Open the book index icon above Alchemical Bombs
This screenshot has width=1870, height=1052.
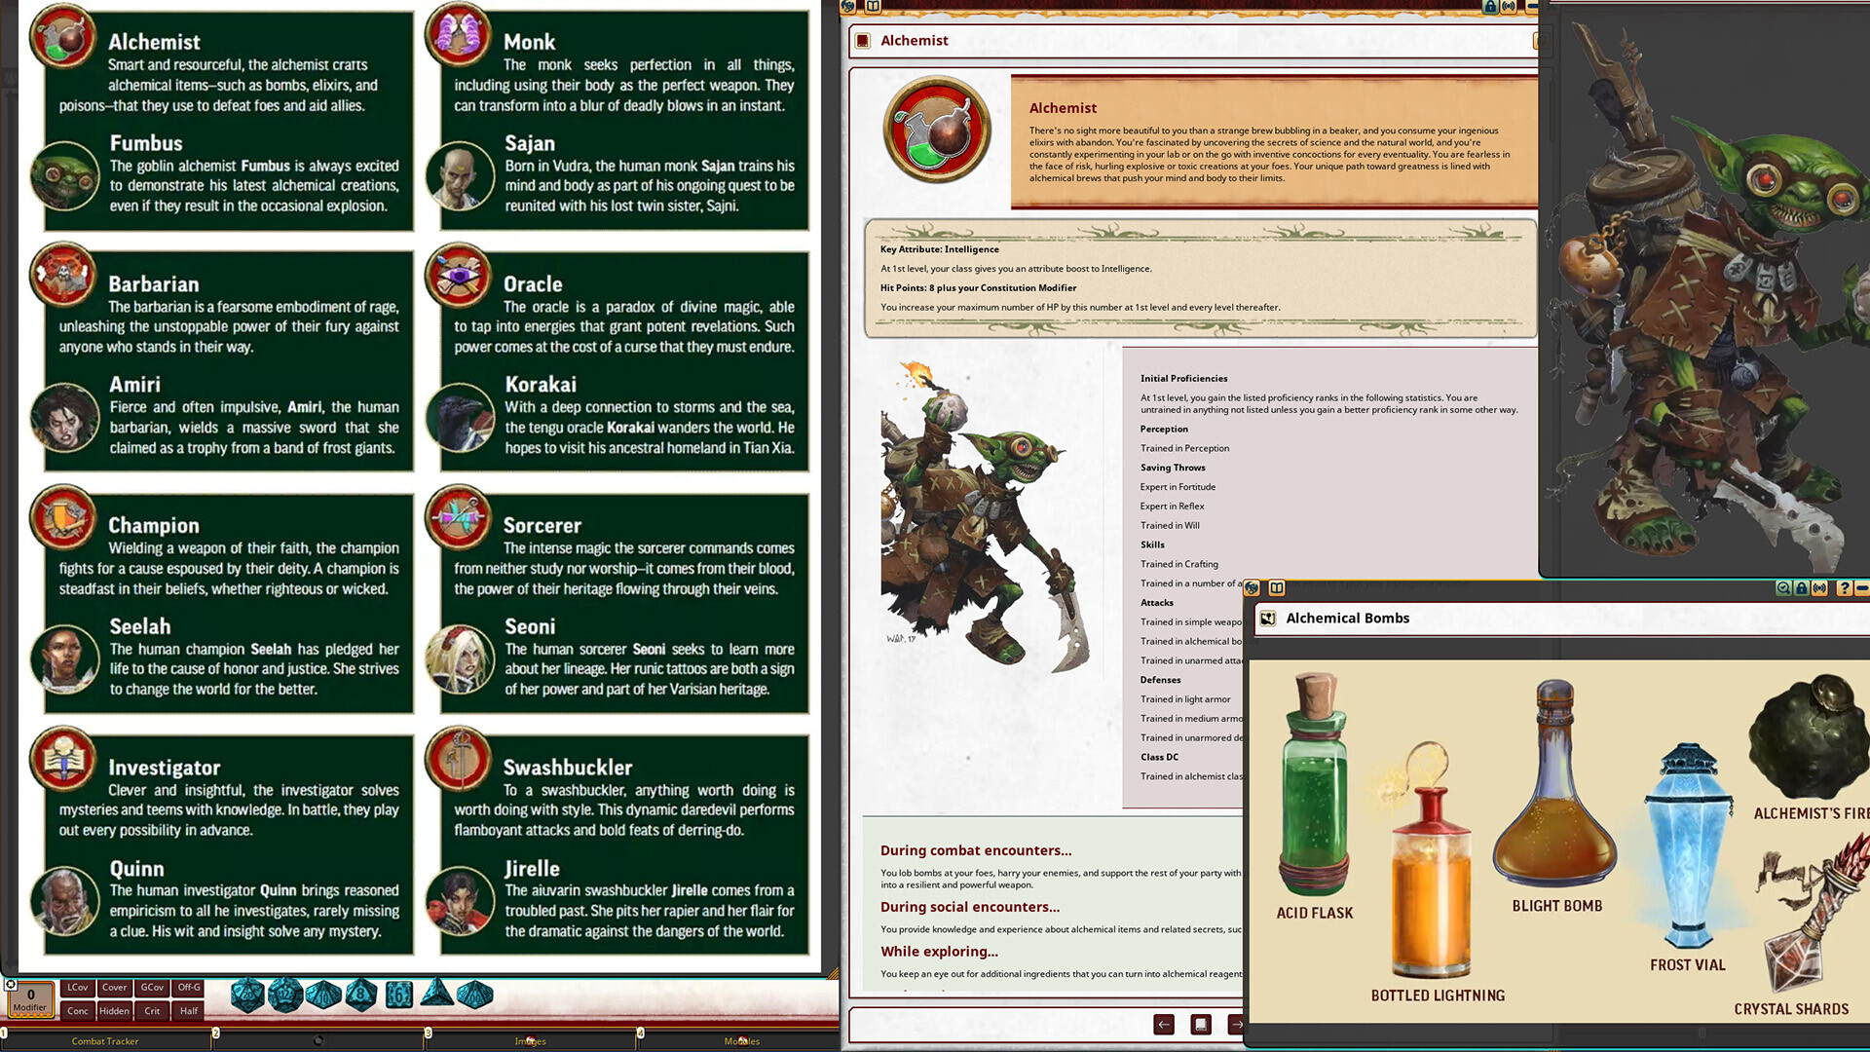click(1276, 588)
